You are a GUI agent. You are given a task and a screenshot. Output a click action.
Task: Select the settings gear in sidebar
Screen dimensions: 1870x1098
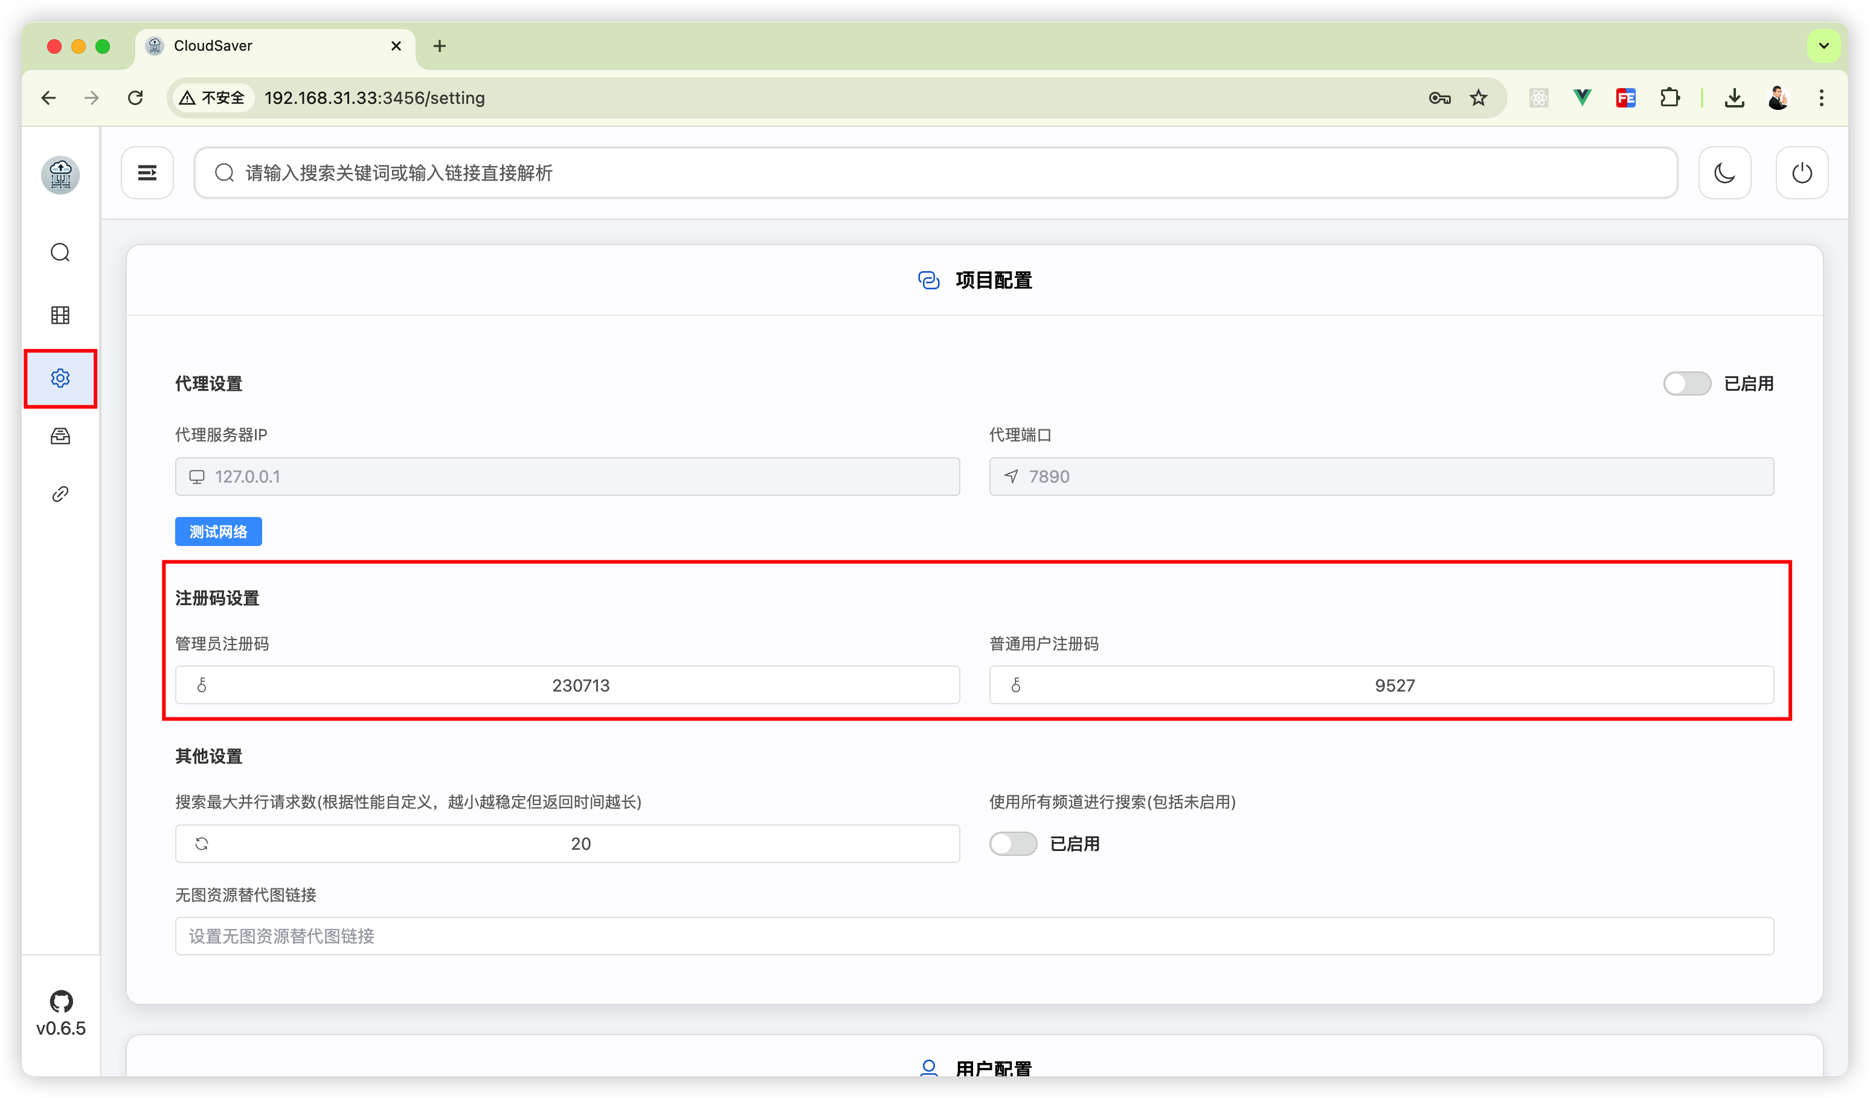pyautogui.click(x=60, y=378)
